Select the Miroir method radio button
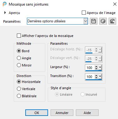Viewport: 118px width, 119px height. click(x=19, y=65)
